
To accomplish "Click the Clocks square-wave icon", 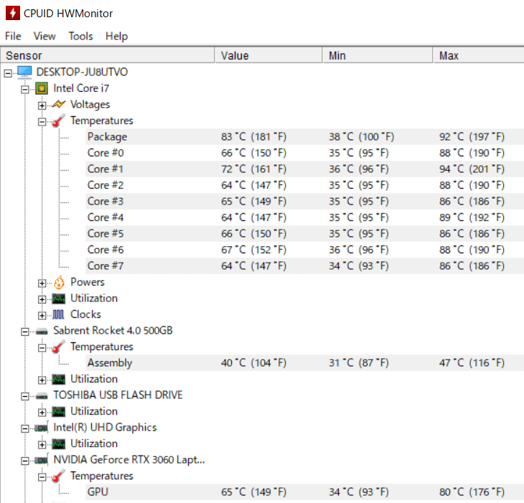I will [x=58, y=314].
